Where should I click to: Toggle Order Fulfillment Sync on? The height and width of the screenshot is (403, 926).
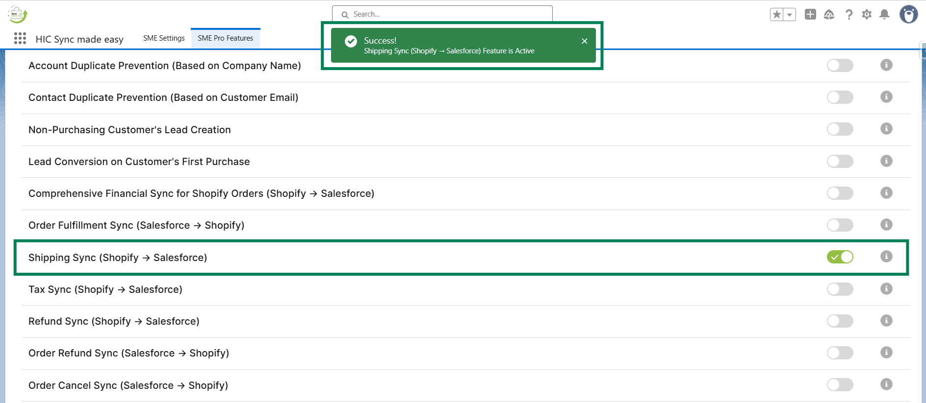click(x=840, y=225)
